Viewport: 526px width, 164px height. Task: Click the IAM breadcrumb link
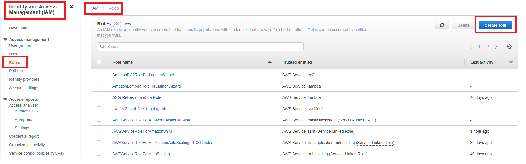click(95, 8)
